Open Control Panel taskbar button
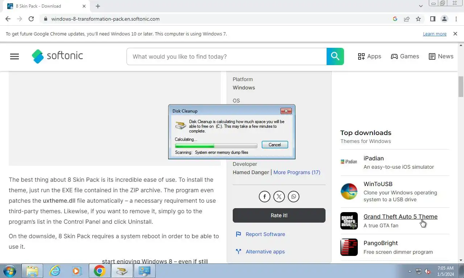Image resolution: width=464 pixels, height=278 pixels. [x=145, y=271]
